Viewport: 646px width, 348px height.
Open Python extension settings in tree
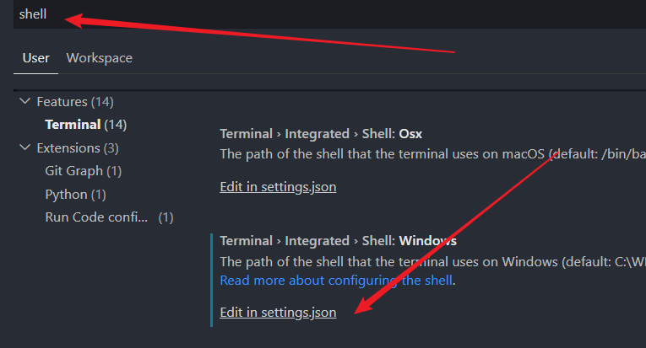point(66,195)
